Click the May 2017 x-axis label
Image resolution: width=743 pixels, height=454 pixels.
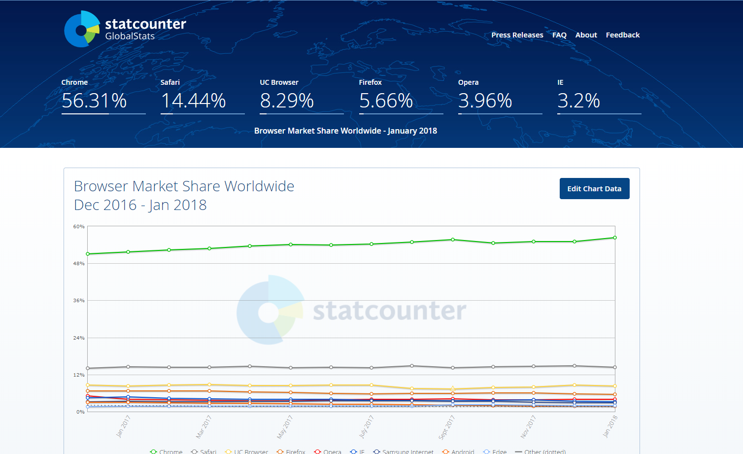(x=285, y=426)
